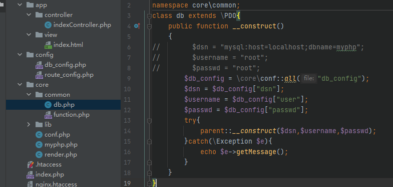The image size is (393, 187).
Task: Click the HTML file icon beside index.html
Action: click(48, 45)
